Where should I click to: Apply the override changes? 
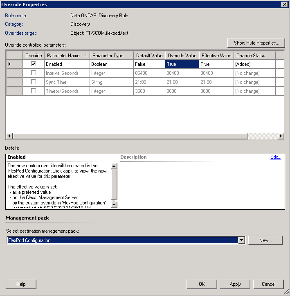click(x=235, y=284)
